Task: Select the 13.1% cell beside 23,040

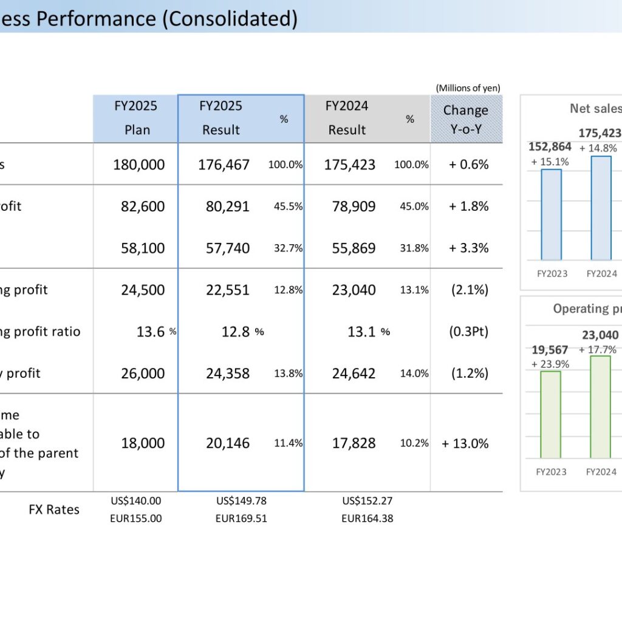Action: coord(414,290)
